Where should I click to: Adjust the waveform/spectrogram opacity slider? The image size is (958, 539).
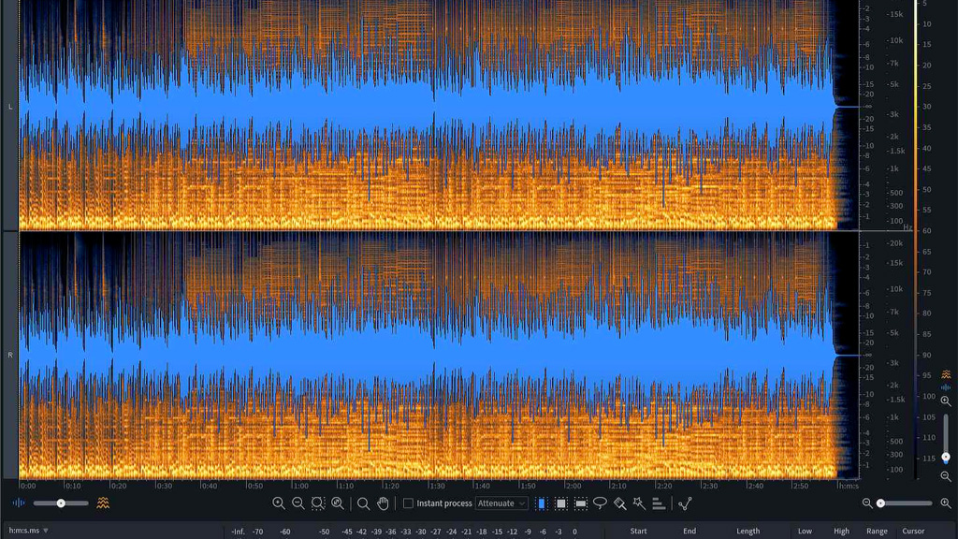coord(61,503)
